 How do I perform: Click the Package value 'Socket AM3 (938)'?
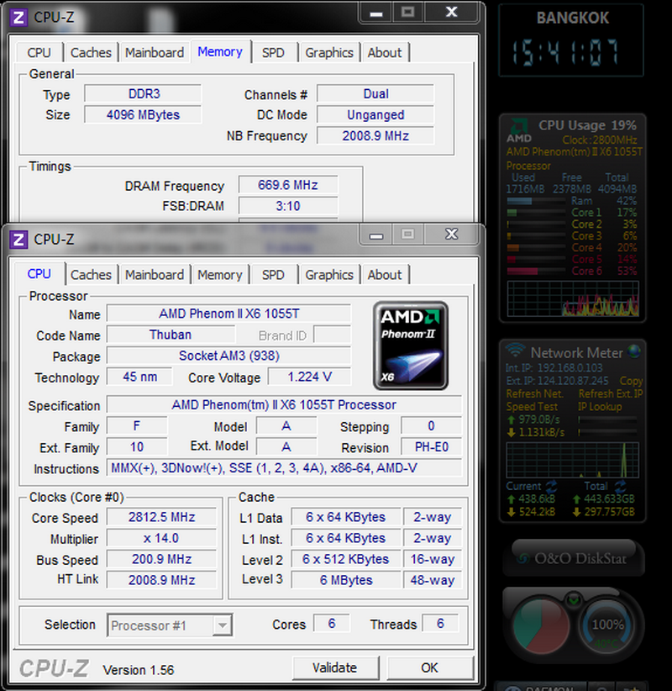pos(229,356)
